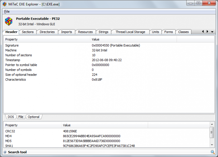
Task: Switch to the Sections tab
Action: click(28, 32)
